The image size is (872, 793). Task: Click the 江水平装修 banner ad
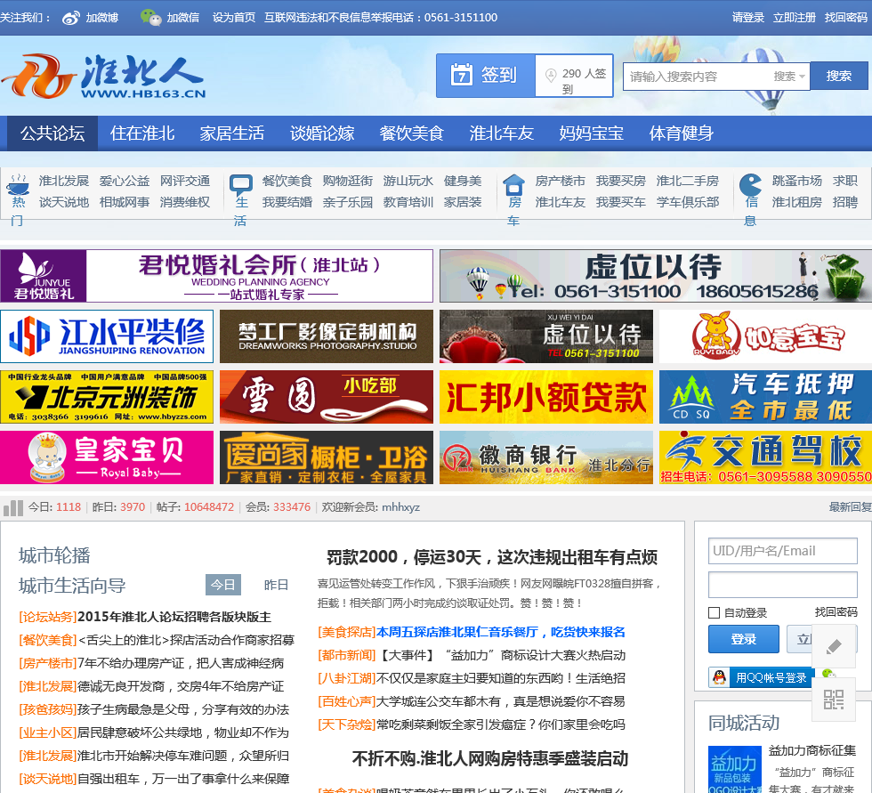pyautogui.click(x=107, y=336)
